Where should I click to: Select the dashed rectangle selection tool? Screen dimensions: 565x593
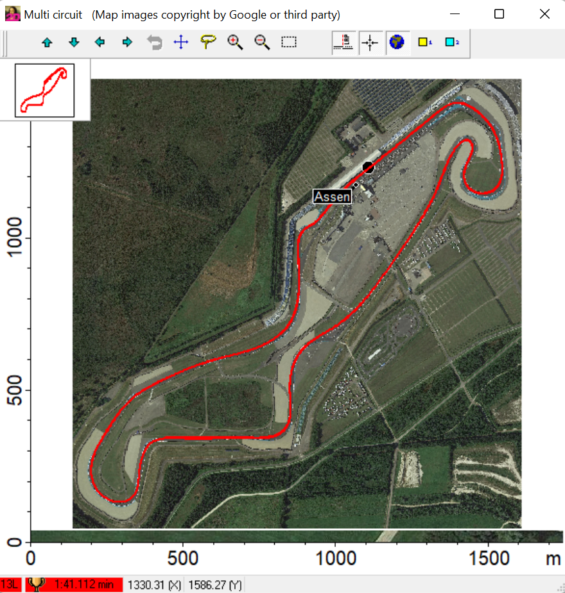[x=289, y=42]
